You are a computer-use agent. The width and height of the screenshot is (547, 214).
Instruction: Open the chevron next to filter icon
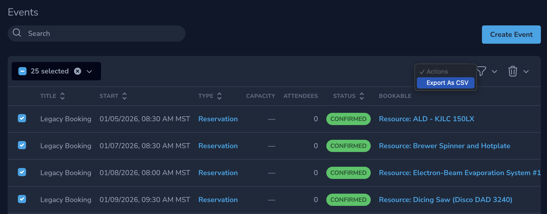point(494,71)
